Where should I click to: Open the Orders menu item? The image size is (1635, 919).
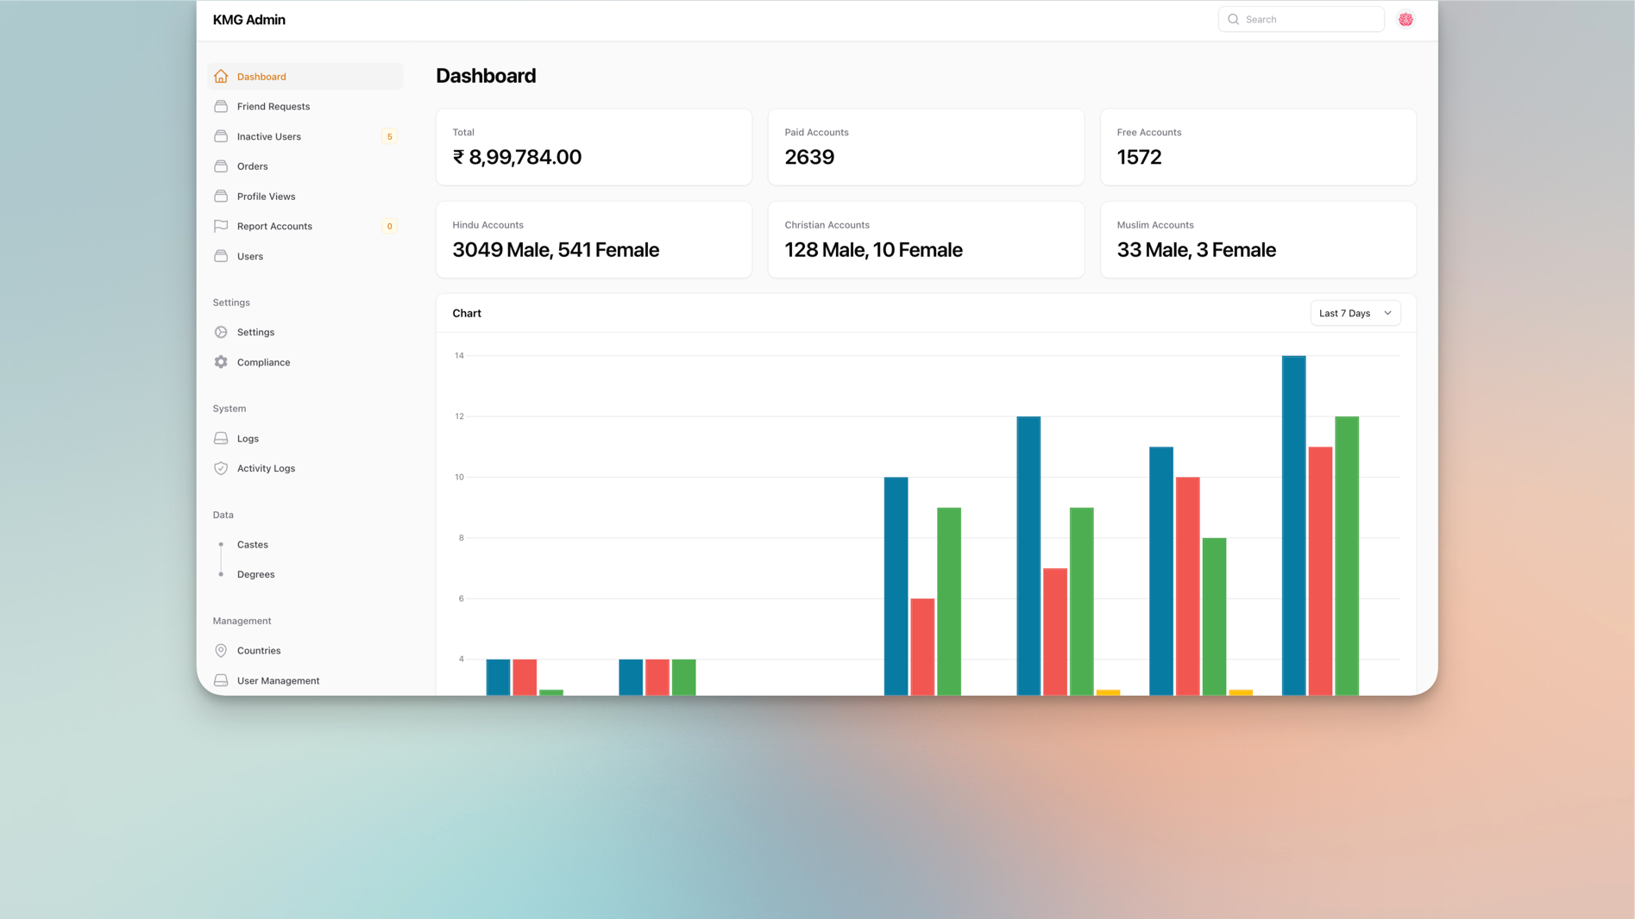pos(252,166)
